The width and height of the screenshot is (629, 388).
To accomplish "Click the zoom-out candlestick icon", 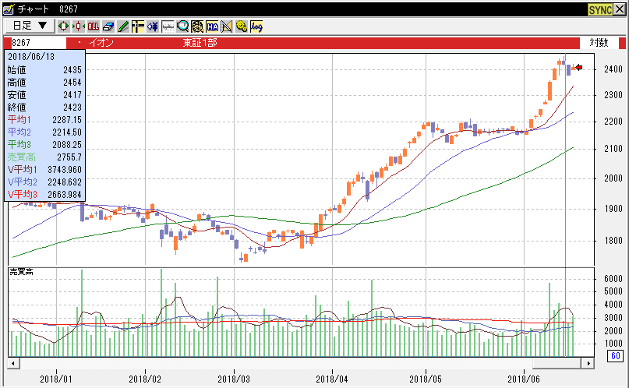I will pyautogui.click(x=78, y=26).
